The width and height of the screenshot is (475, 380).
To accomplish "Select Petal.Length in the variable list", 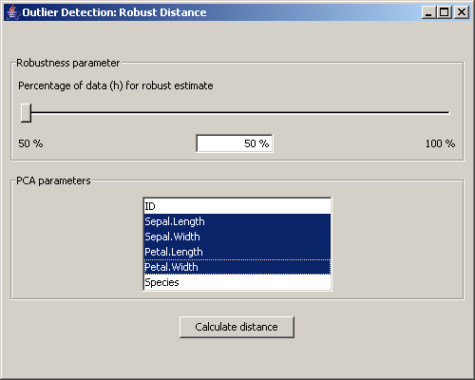I will click(x=237, y=252).
